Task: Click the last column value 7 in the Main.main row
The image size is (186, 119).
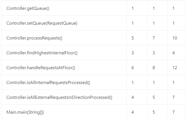Action: (x=173, y=112)
